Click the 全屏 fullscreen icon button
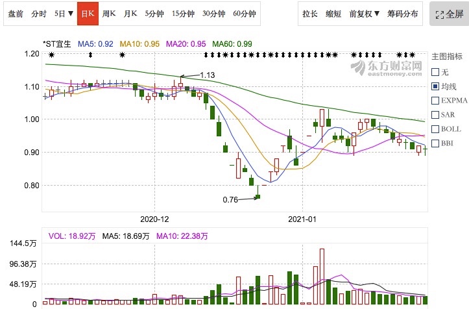Viewport: 469px width, 309px height. point(449,14)
